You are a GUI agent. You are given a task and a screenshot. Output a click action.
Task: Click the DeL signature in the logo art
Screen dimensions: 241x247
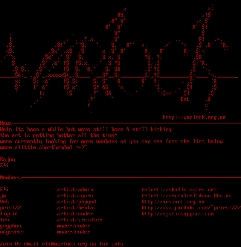tap(185, 99)
